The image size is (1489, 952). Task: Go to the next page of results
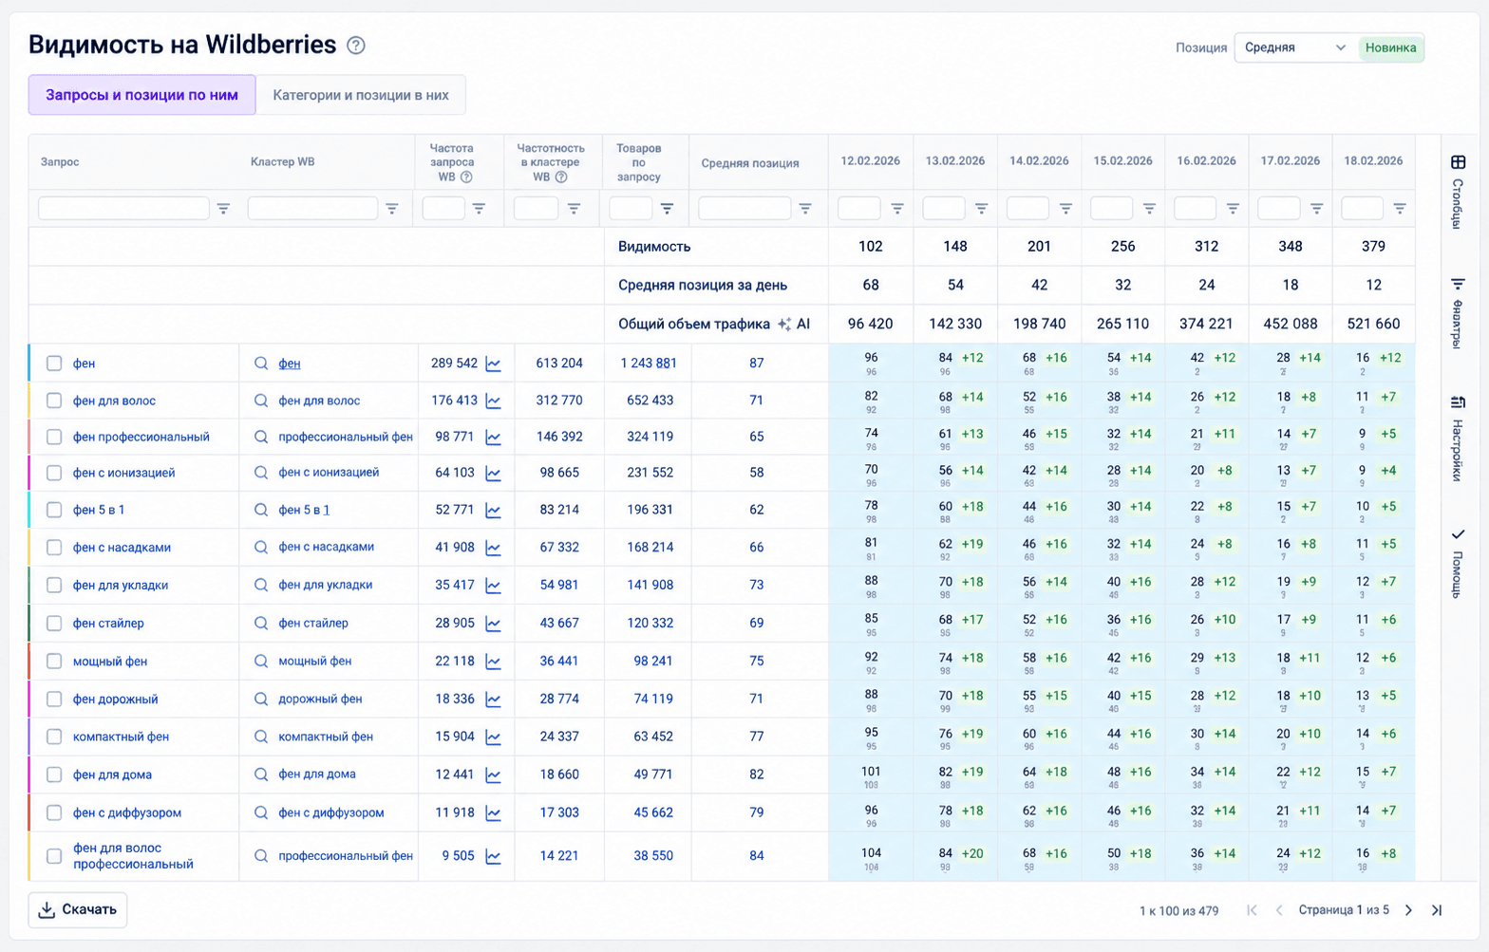[1408, 910]
